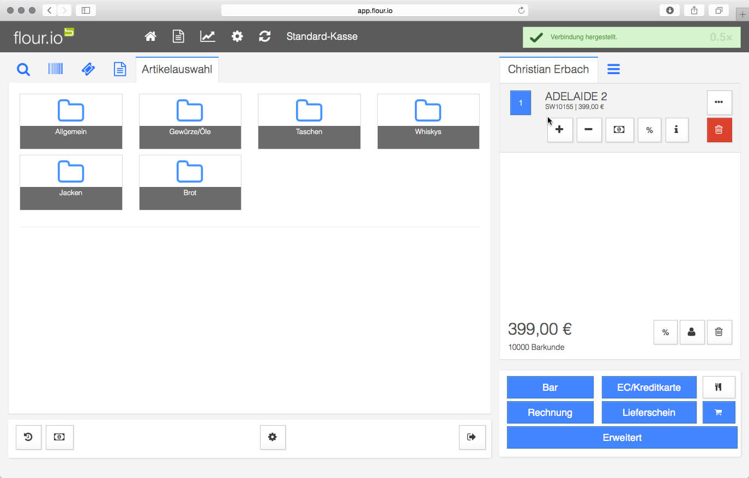Choose EC/Kreditkarte payment

649,388
